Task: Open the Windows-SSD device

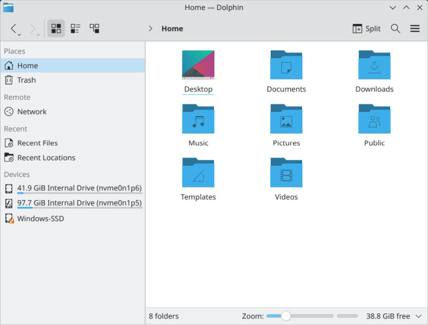Action: (40, 218)
